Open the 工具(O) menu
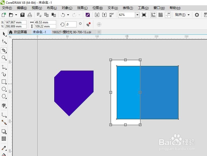The height and width of the screenshot is (156, 207). 143,8
